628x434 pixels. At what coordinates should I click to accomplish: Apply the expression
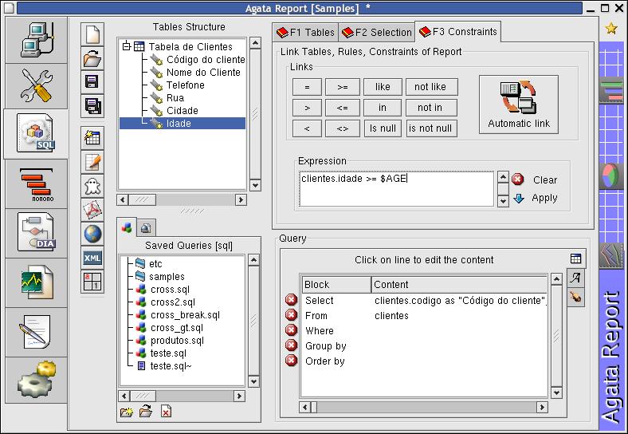(535, 198)
